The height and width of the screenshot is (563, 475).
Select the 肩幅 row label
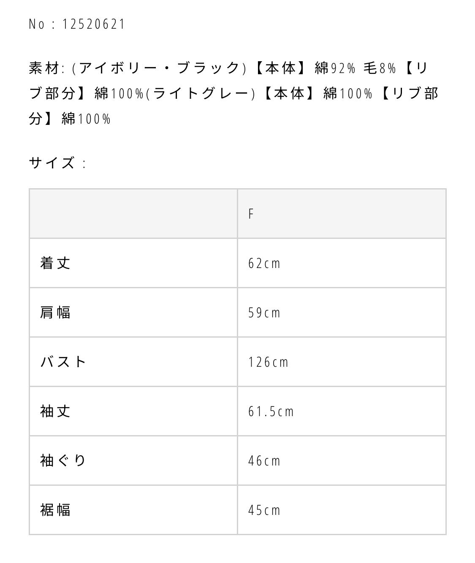click(x=55, y=313)
